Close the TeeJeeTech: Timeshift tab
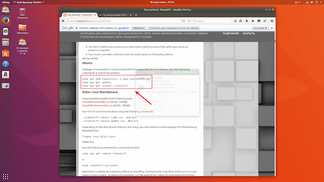 tap(95, 15)
